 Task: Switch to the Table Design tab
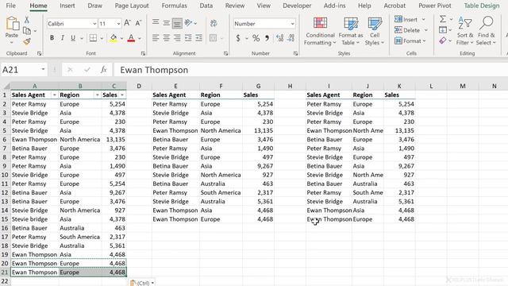click(x=482, y=6)
